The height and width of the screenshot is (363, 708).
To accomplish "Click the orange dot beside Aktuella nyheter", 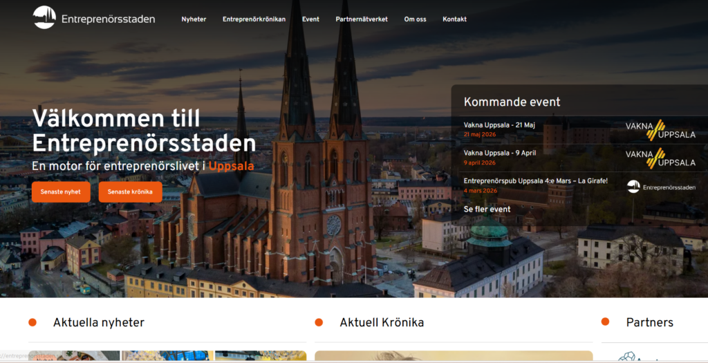I will pos(32,322).
